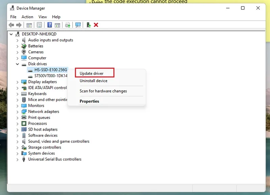
Task: Choose Properties in the context menu
Action: (89, 101)
